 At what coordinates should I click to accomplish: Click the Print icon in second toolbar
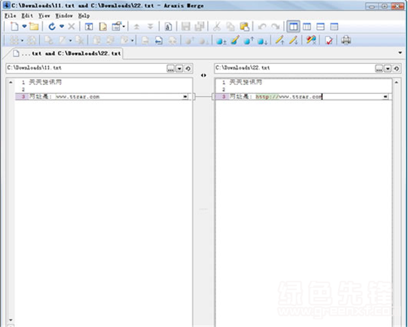pos(346,40)
